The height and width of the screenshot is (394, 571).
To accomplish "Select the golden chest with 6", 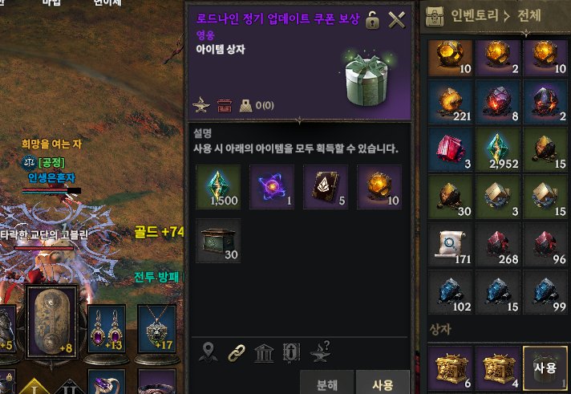I will click(450, 368).
